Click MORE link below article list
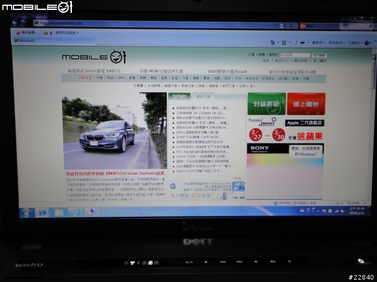Image resolution: width=377 pixels, height=282 pixels. tap(237, 178)
